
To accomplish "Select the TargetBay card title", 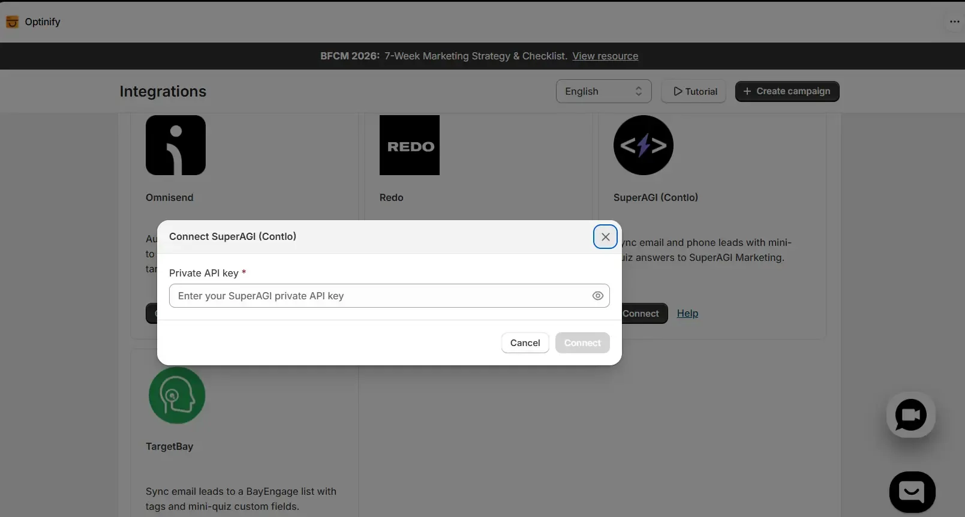I will [170, 446].
